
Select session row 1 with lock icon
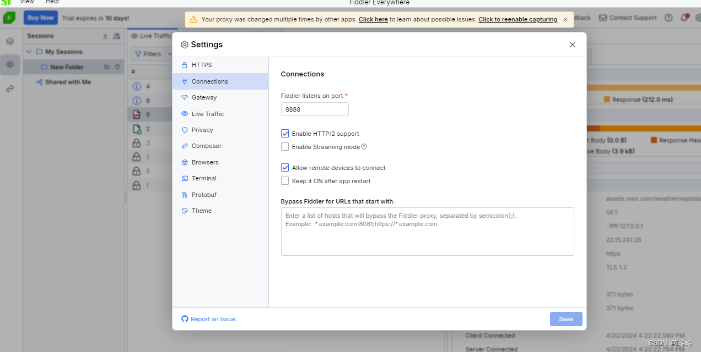[x=150, y=185]
